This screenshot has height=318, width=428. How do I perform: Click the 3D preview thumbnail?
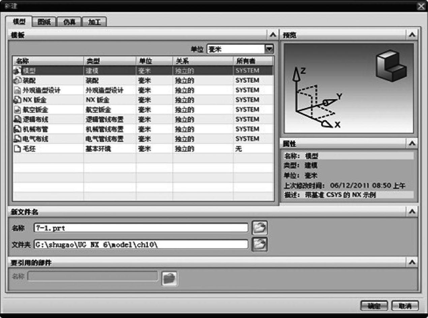pyautogui.click(x=348, y=88)
